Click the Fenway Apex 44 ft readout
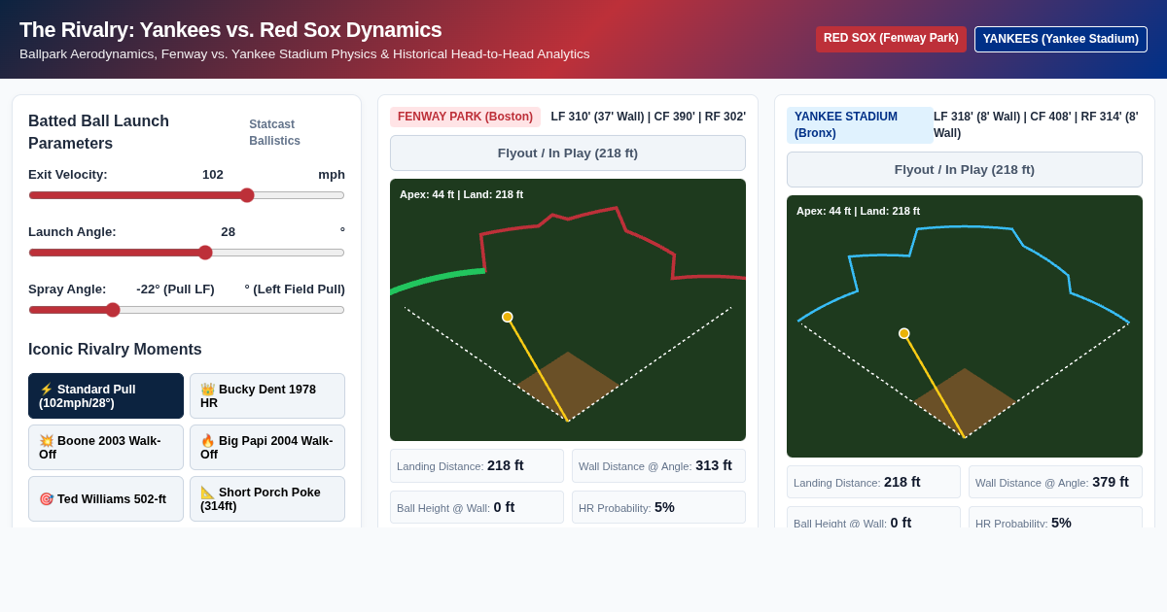The image size is (1167, 612). click(461, 194)
